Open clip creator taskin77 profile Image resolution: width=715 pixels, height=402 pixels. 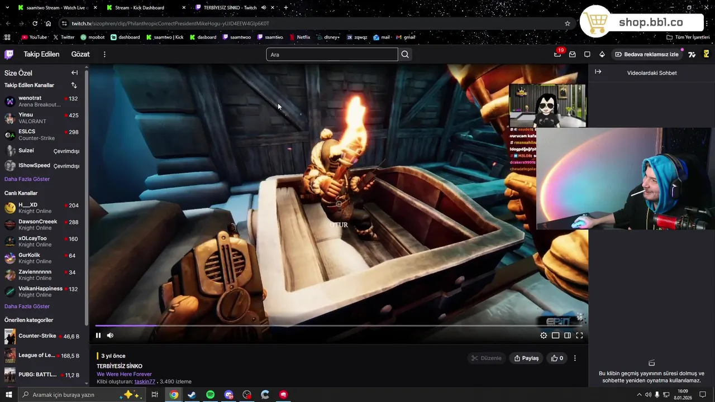(145, 382)
